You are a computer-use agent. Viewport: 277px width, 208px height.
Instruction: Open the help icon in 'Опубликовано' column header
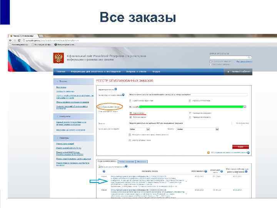click(205, 171)
